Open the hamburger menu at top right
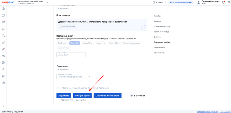The image size is (231, 113). pos(229,3)
